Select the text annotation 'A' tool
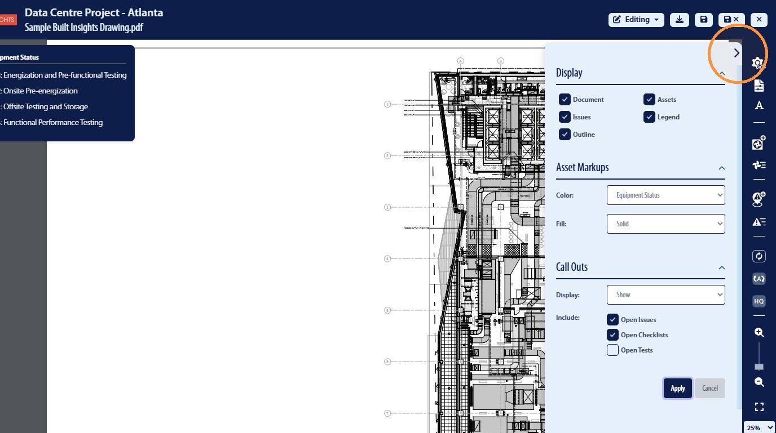The width and height of the screenshot is (776, 433). coord(759,106)
